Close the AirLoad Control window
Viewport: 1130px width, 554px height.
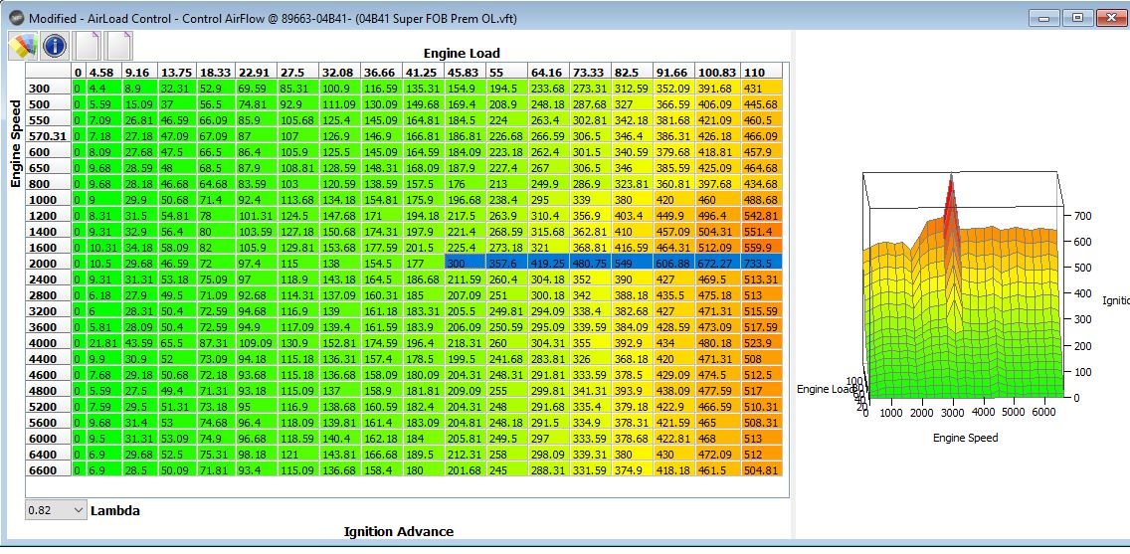point(1113,18)
